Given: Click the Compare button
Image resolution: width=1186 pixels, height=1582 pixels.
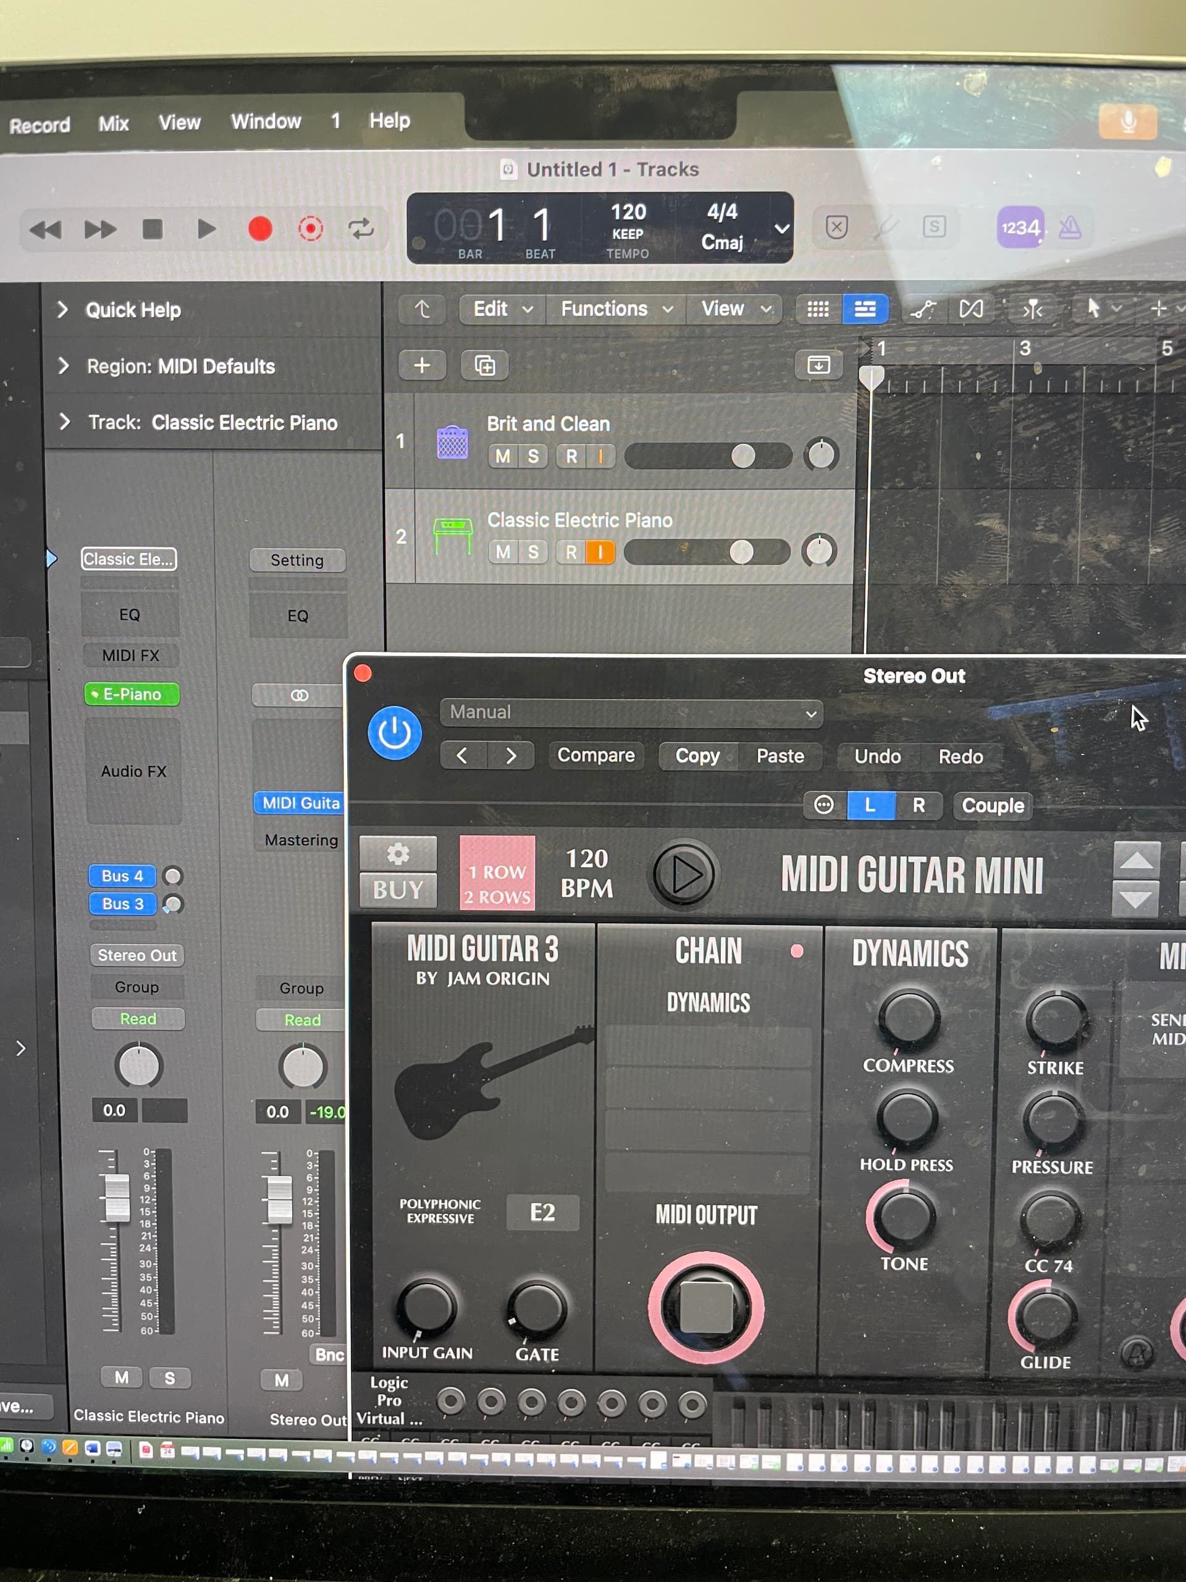Looking at the screenshot, I should click(x=595, y=755).
